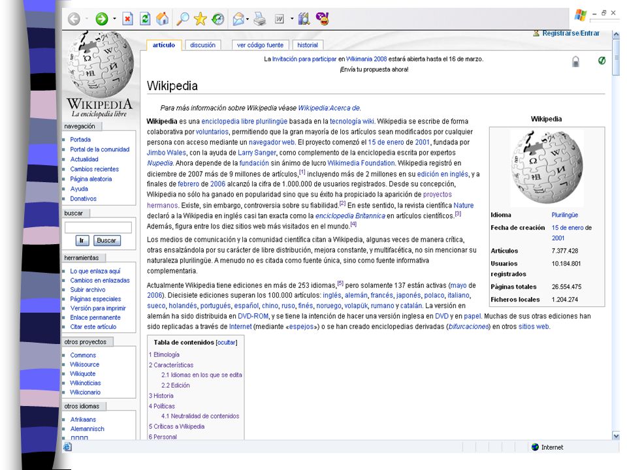The width and height of the screenshot is (627, 470).
Task: Go to the Home page icon
Action: point(163,19)
